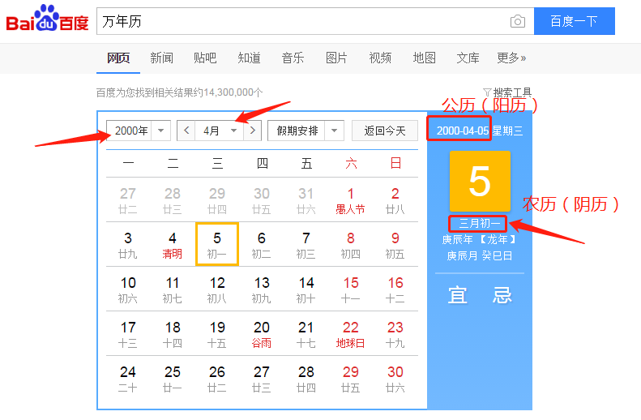Viewport: 641px width, 420px height.
Task: Select April 28 date in last row
Action: click(x=306, y=379)
